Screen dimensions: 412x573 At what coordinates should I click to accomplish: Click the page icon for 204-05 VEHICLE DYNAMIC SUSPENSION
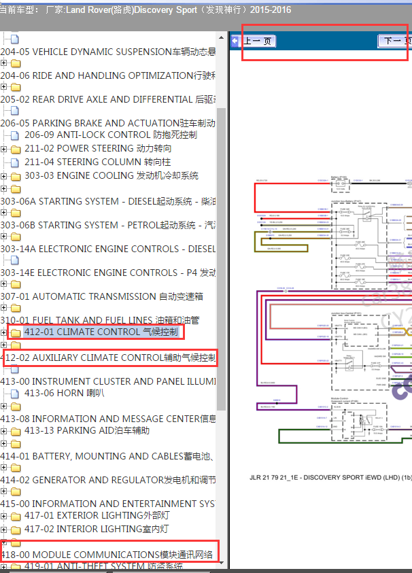point(15,39)
